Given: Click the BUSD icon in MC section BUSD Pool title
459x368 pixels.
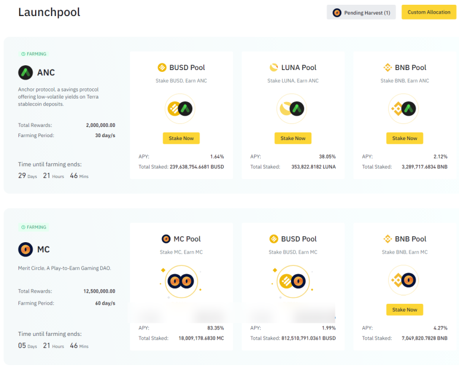Looking at the screenshot, I should pyautogui.click(x=274, y=239).
